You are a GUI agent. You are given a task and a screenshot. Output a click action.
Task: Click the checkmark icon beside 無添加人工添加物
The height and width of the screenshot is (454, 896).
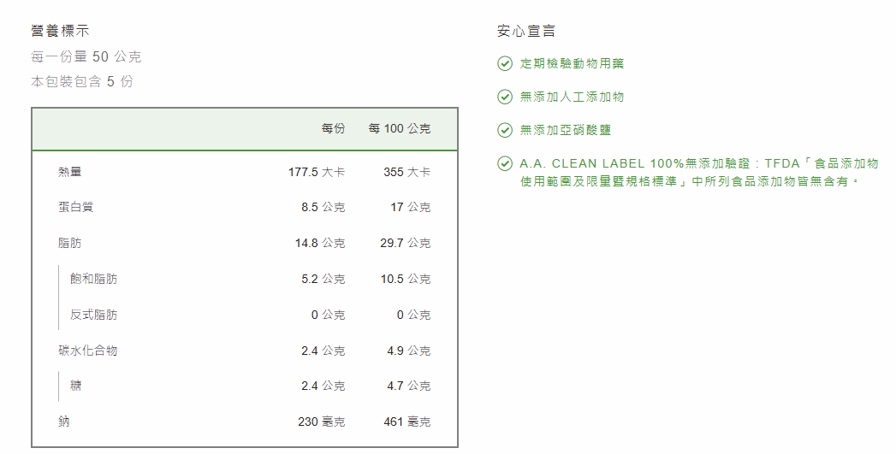(x=504, y=97)
